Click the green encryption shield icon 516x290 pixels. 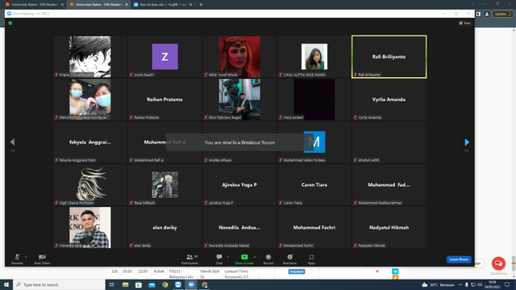coord(10,23)
